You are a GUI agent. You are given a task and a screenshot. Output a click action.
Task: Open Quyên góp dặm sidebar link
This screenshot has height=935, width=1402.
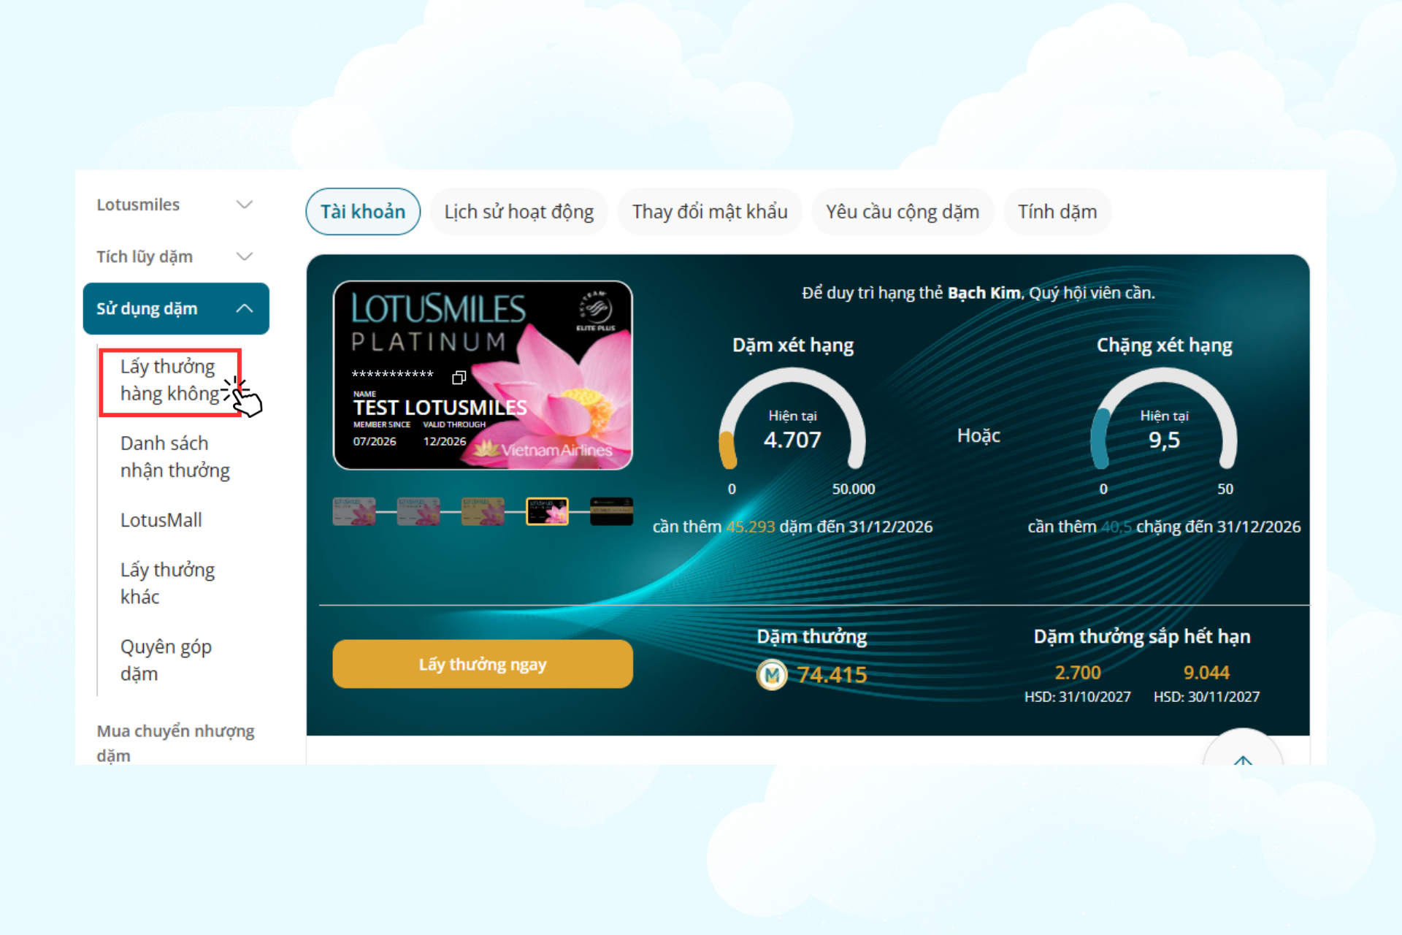(x=166, y=660)
